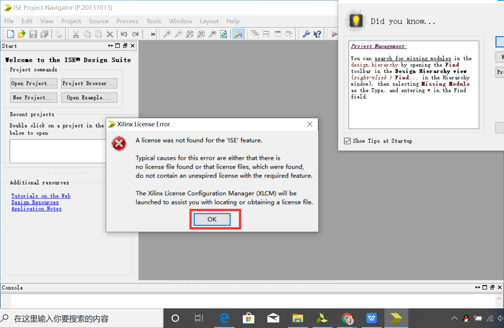Click the green Run arrow icon

(334, 34)
